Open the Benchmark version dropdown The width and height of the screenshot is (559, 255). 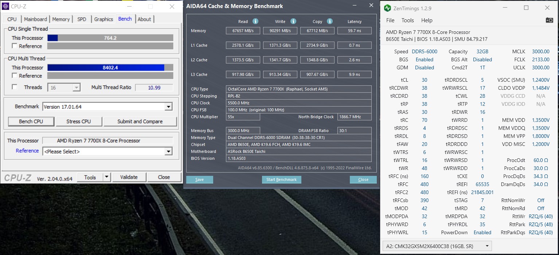point(168,107)
